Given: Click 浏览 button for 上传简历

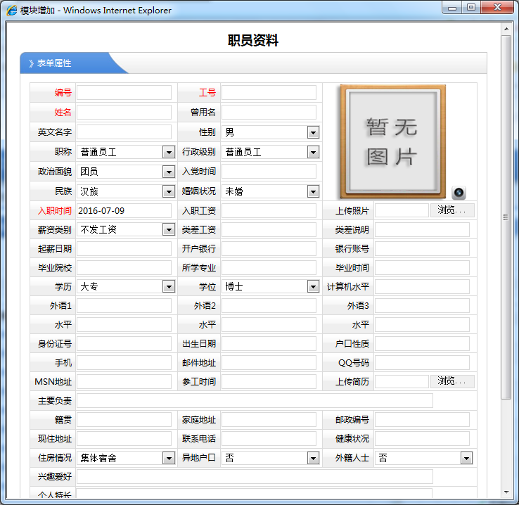Looking at the screenshot, I should pos(452,381).
